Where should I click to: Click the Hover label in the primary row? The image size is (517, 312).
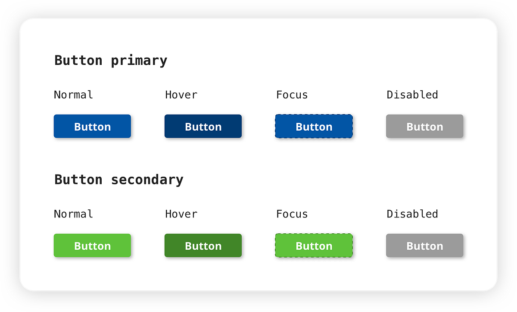(x=181, y=95)
